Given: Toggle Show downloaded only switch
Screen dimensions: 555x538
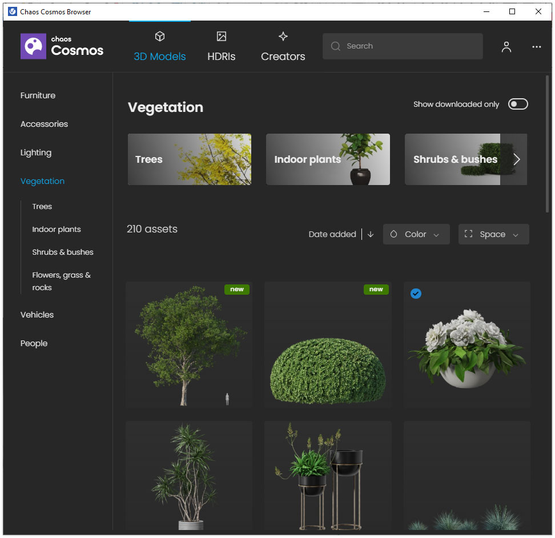Looking at the screenshot, I should 518,104.
